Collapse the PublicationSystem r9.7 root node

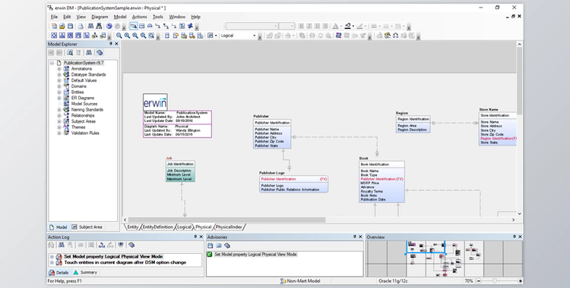(52, 63)
